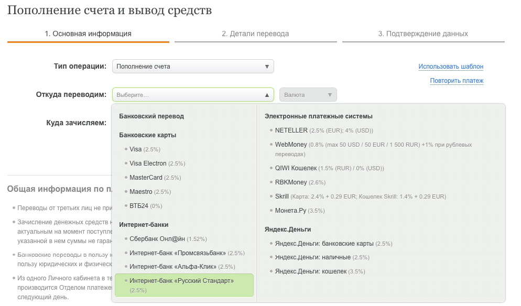Pick Maestro card option
This screenshot has height=306, width=521.
[x=141, y=192]
